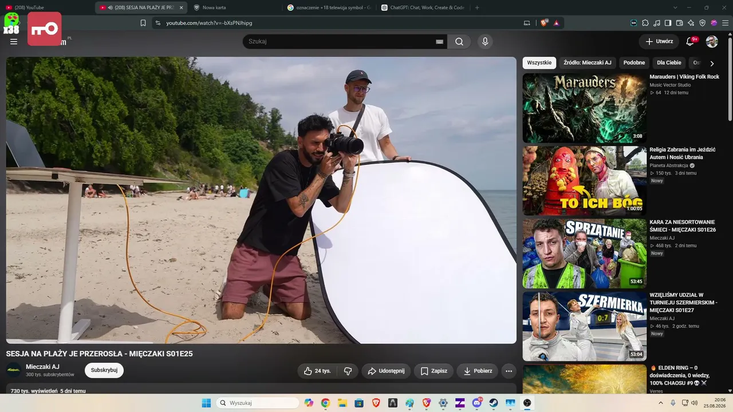Image resolution: width=733 pixels, height=412 pixels.
Task: Open the YouTube guide hamburger menu
Action: pyautogui.click(x=14, y=42)
